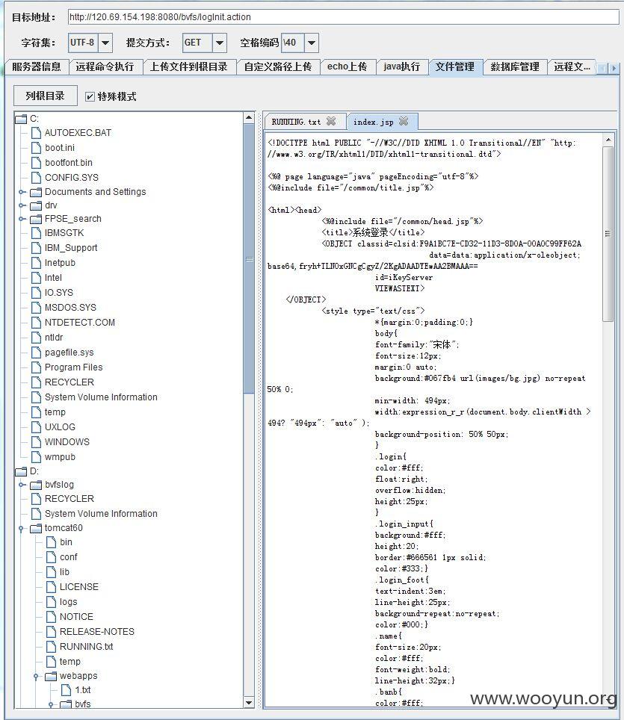Click the Documents and Settings folder icon
Viewport: 624px width, 720px height.
36,192
